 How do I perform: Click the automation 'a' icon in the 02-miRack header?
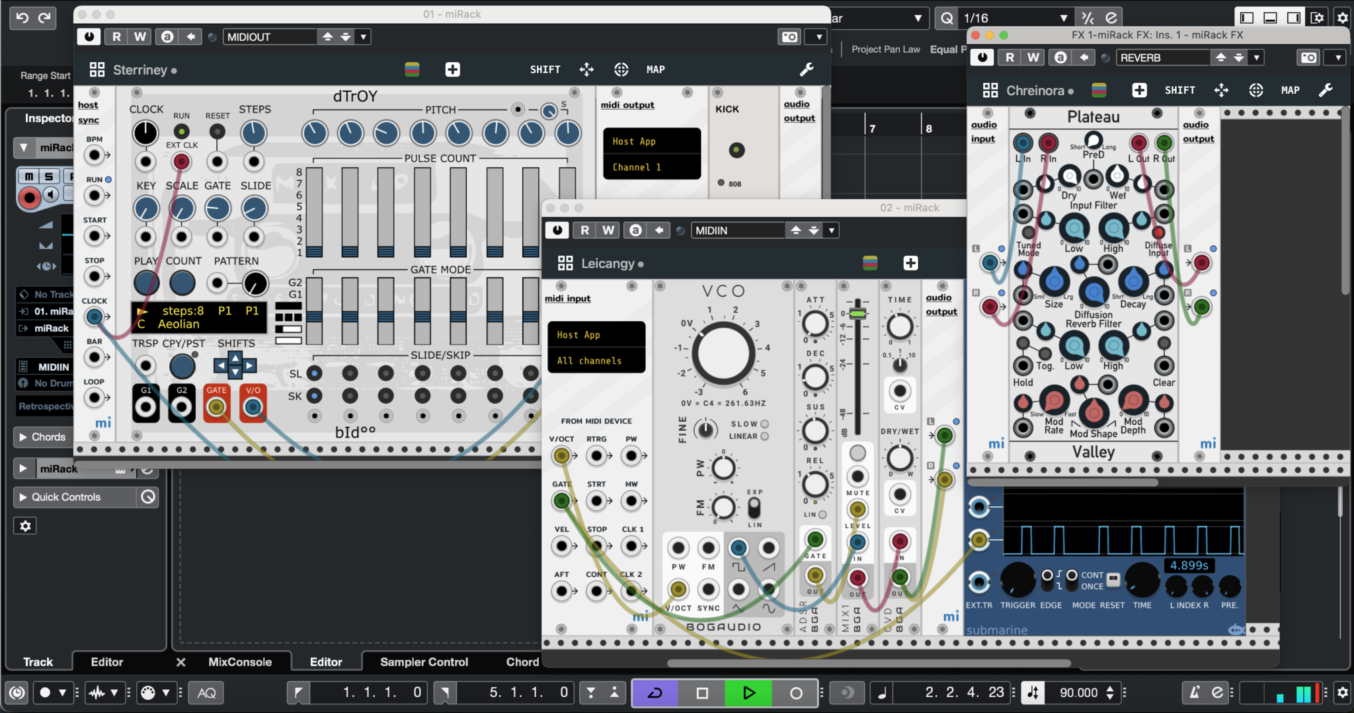635,230
